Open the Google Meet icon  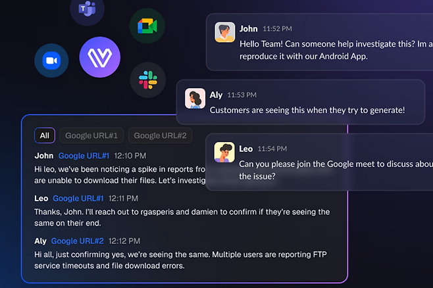147,26
